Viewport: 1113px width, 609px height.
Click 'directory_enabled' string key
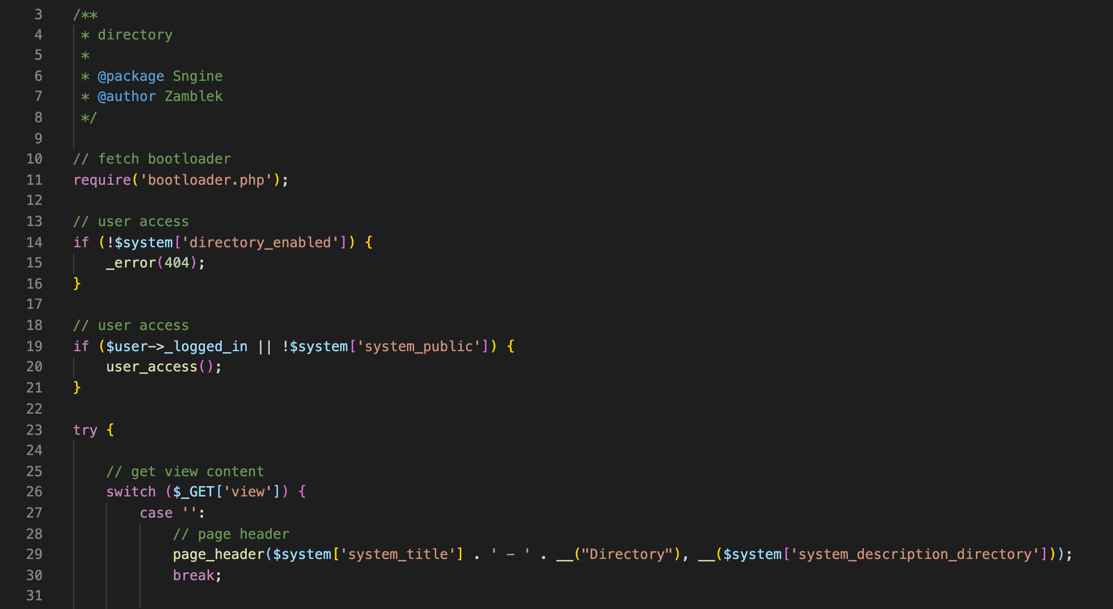tap(260, 242)
